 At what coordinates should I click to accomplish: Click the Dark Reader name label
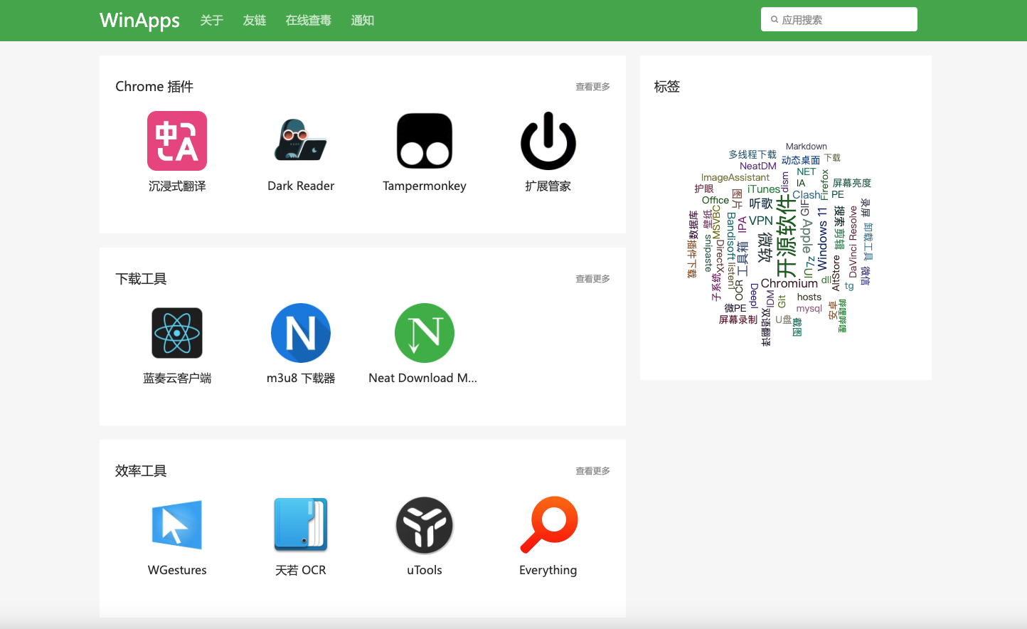coord(301,186)
